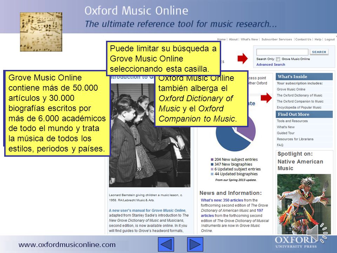The height and width of the screenshot is (253, 337).
Task: Click the 6 Updated subject entries legend
Action: tap(236, 169)
